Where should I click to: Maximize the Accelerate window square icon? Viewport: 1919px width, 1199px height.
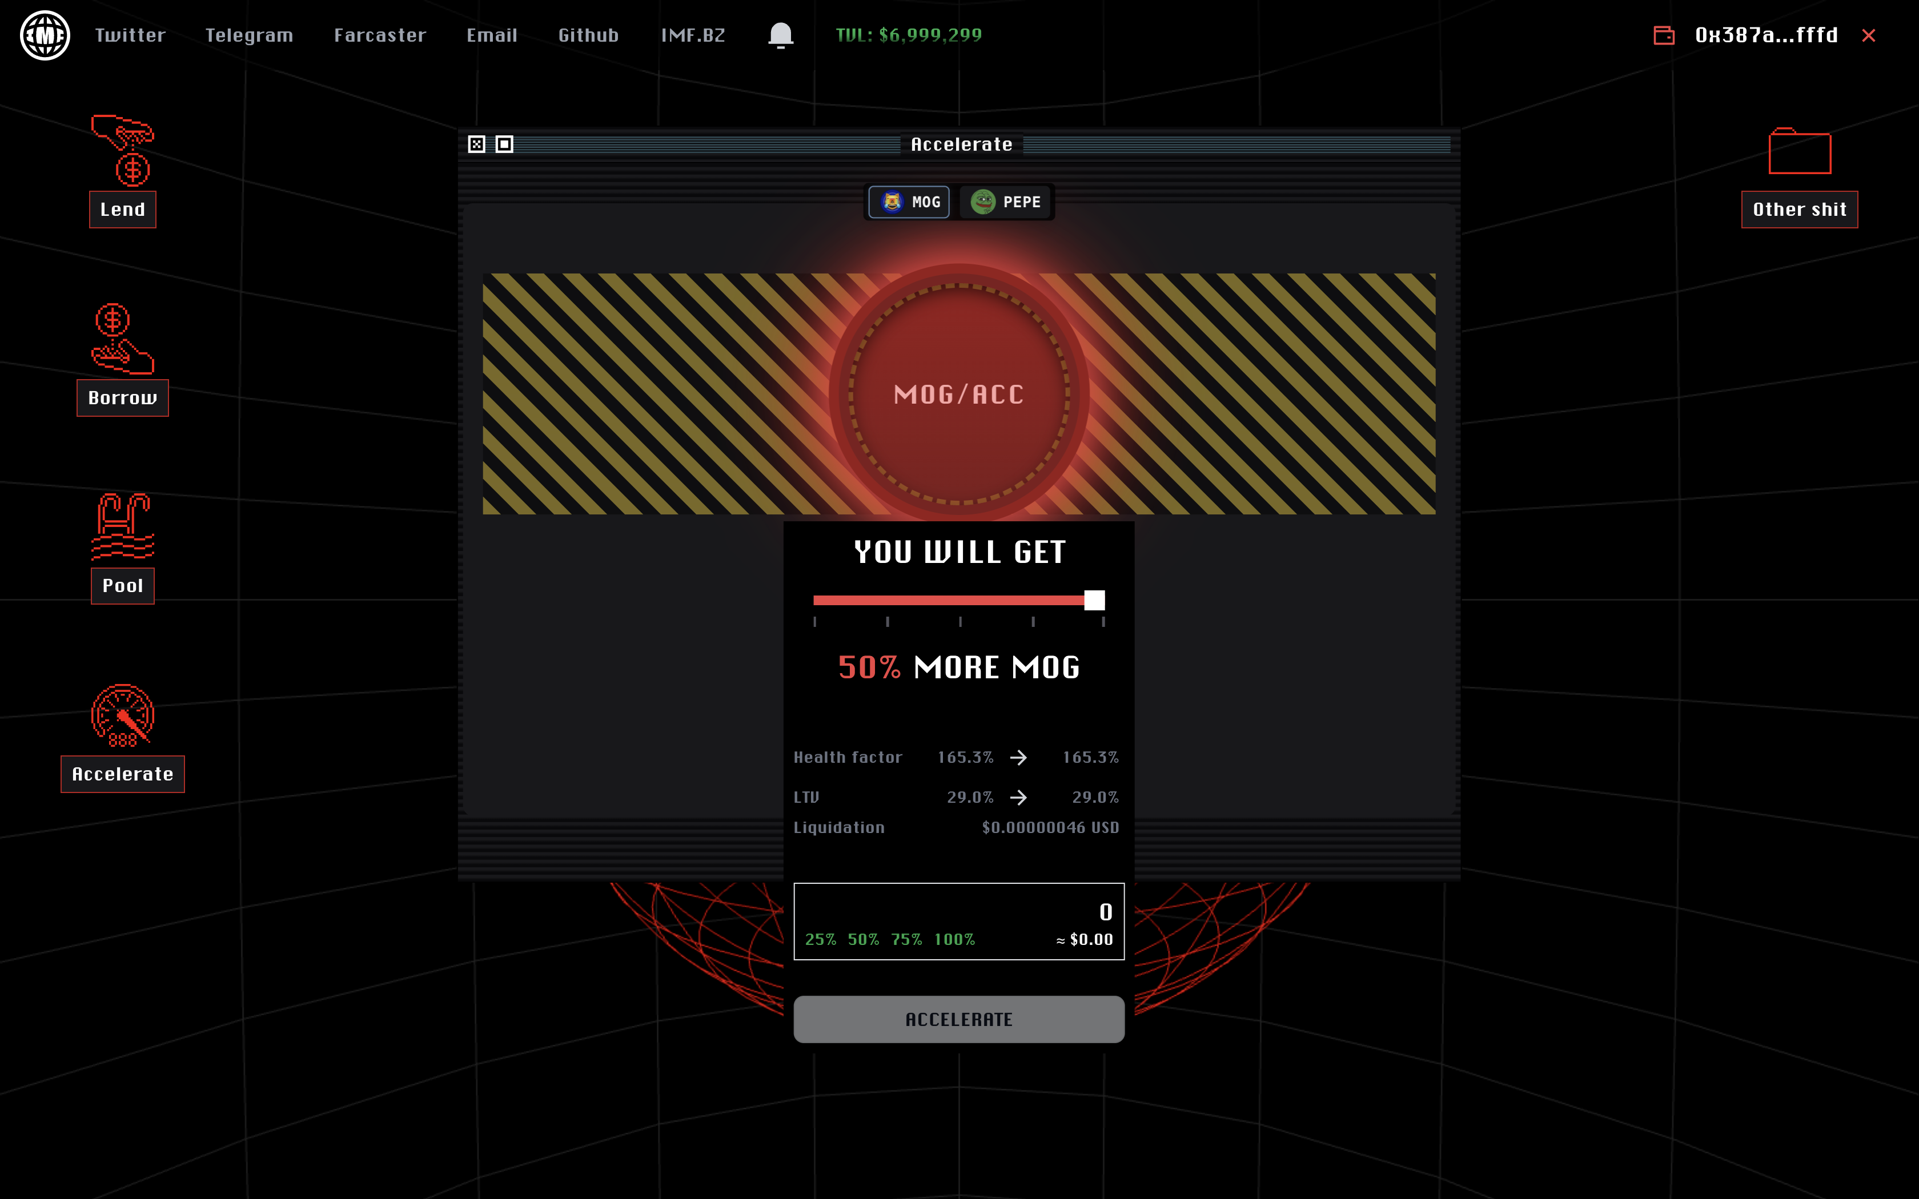[504, 144]
